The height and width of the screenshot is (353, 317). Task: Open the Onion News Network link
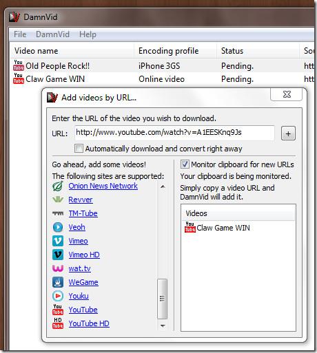pyautogui.click(x=103, y=186)
